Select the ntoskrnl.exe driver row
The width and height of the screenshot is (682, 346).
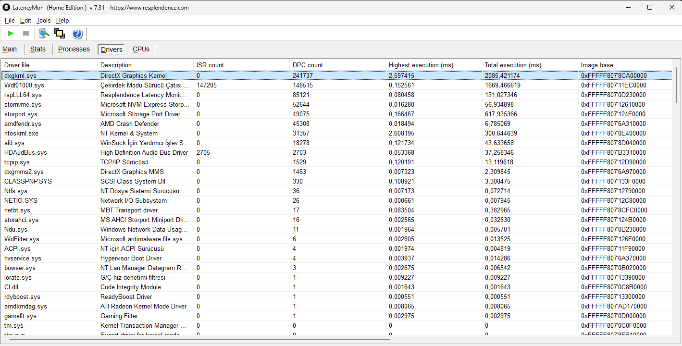point(336,133)
